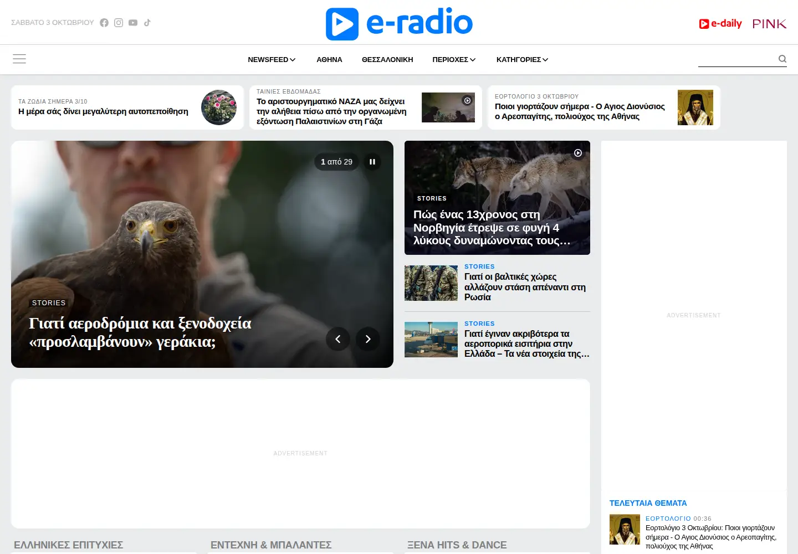The image size is (798, 554).
Task: Open the Instagram social icon
Action: click(x=119, y=23)
